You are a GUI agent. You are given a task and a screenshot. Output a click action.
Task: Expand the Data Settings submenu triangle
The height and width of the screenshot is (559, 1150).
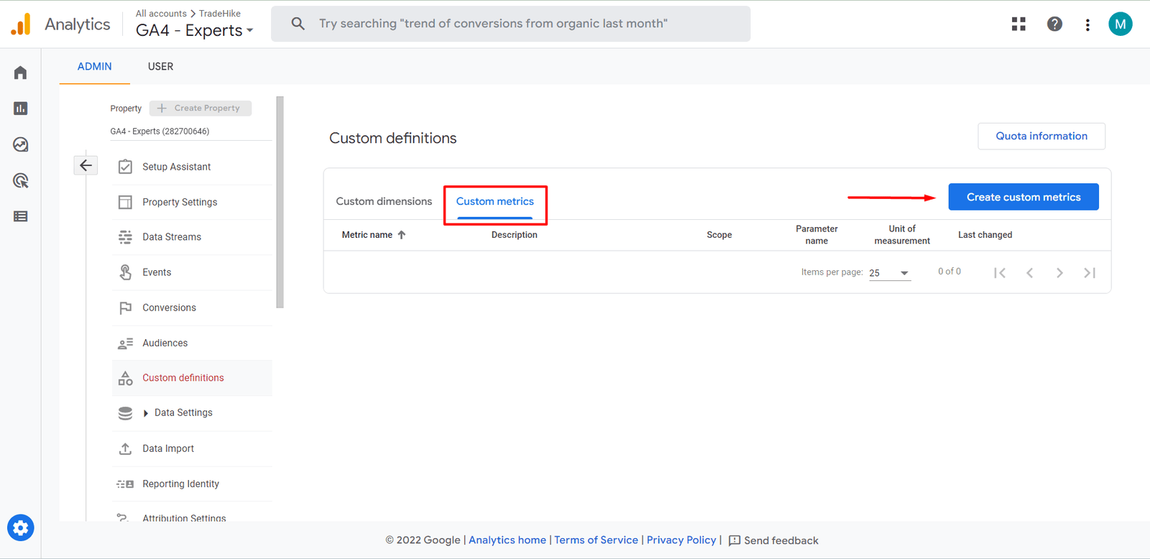[146, 413]
